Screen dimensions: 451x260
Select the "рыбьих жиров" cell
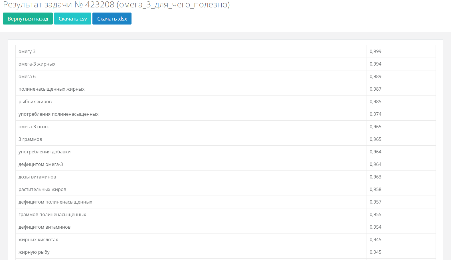(x=35, y=102)
